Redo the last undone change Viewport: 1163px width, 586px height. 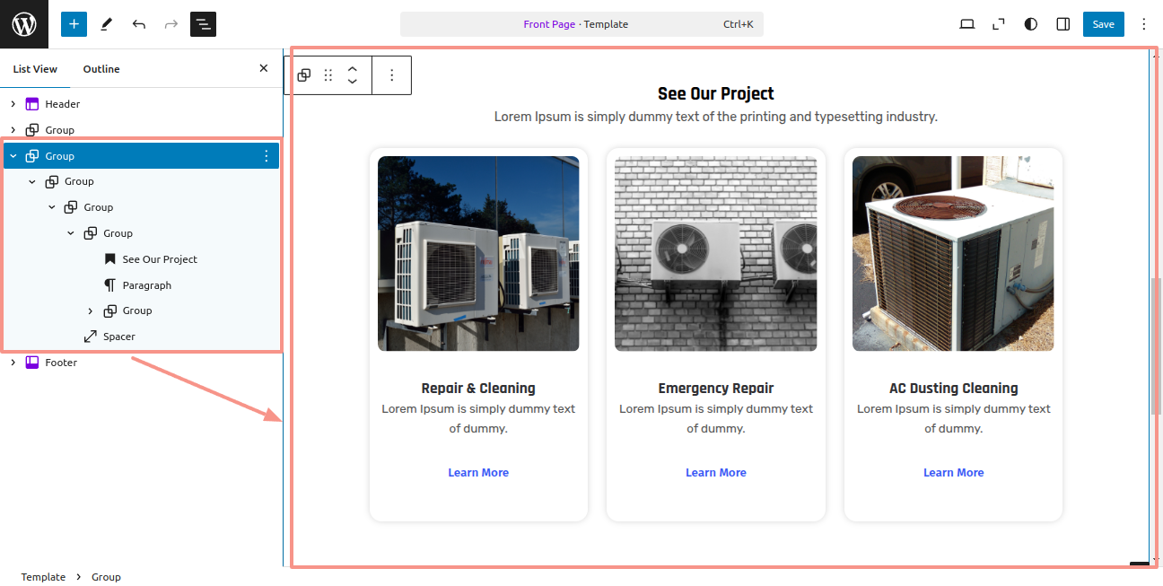pos(171,24)
